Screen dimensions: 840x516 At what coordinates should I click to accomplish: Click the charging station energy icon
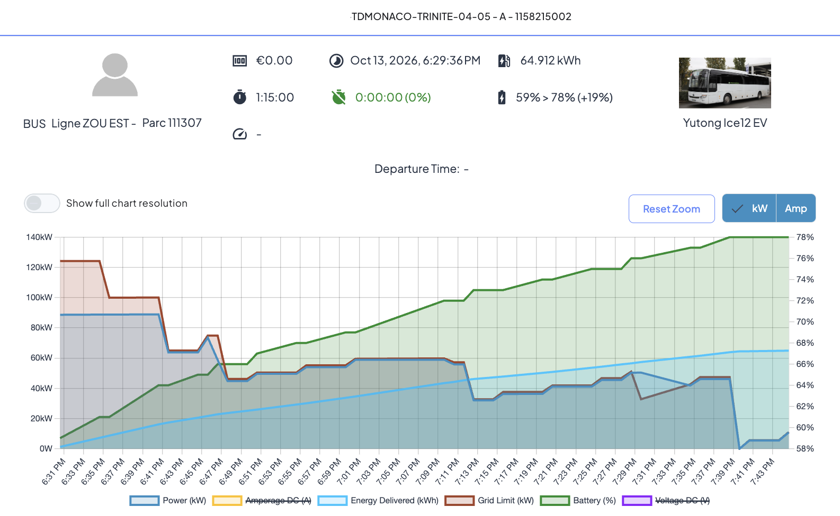(x=504, y=61)
